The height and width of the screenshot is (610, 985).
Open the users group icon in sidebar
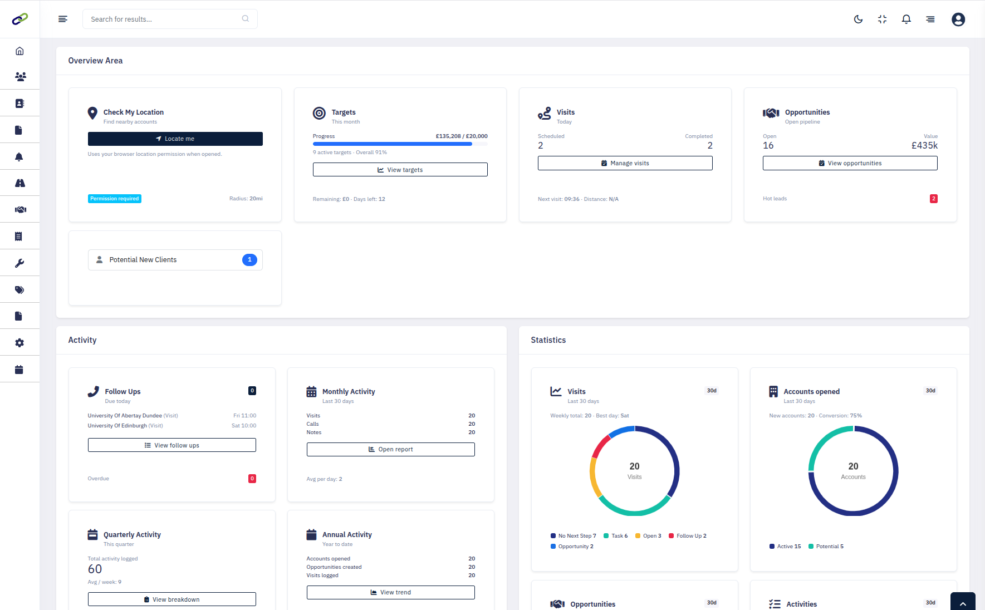tap(20, 77)
